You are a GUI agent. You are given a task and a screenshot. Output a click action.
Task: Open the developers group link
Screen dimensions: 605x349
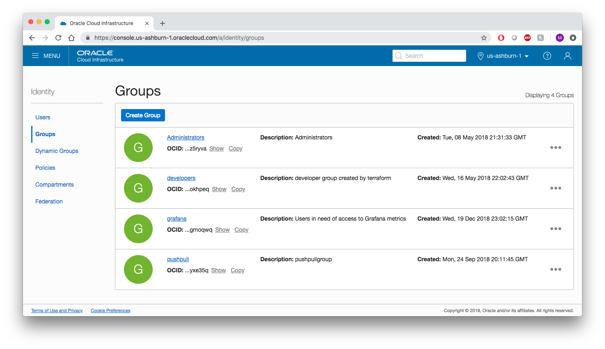(181, 178)
